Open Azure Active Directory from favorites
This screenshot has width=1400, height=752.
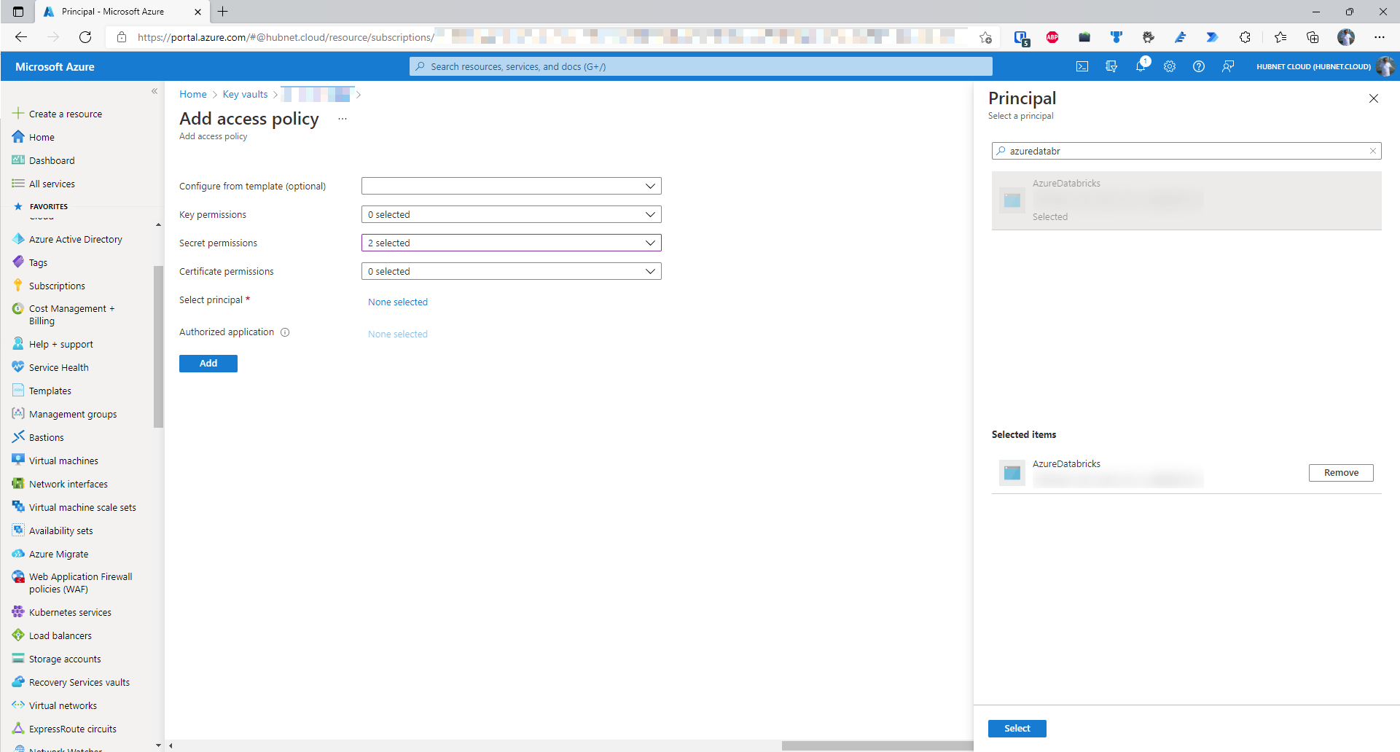click(75, 238)
